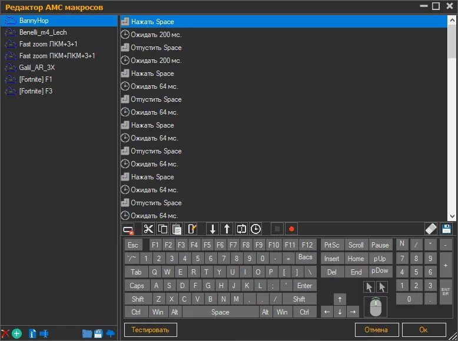Select first 'Ожидать 200 мс.' row

tap(284, 35)
